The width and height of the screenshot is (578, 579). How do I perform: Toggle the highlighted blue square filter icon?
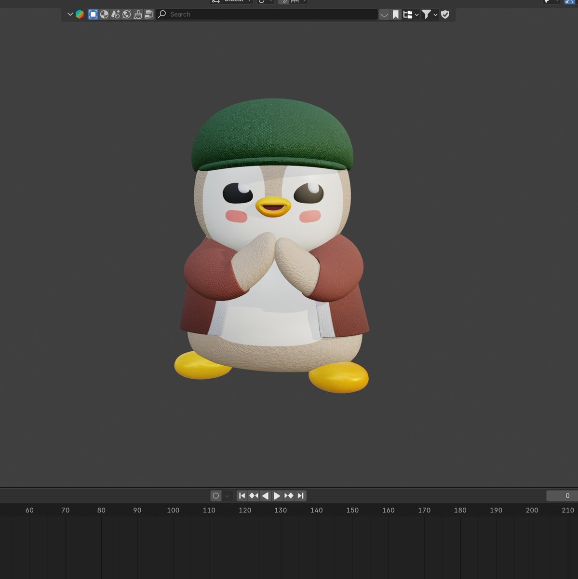pos(93,14)
